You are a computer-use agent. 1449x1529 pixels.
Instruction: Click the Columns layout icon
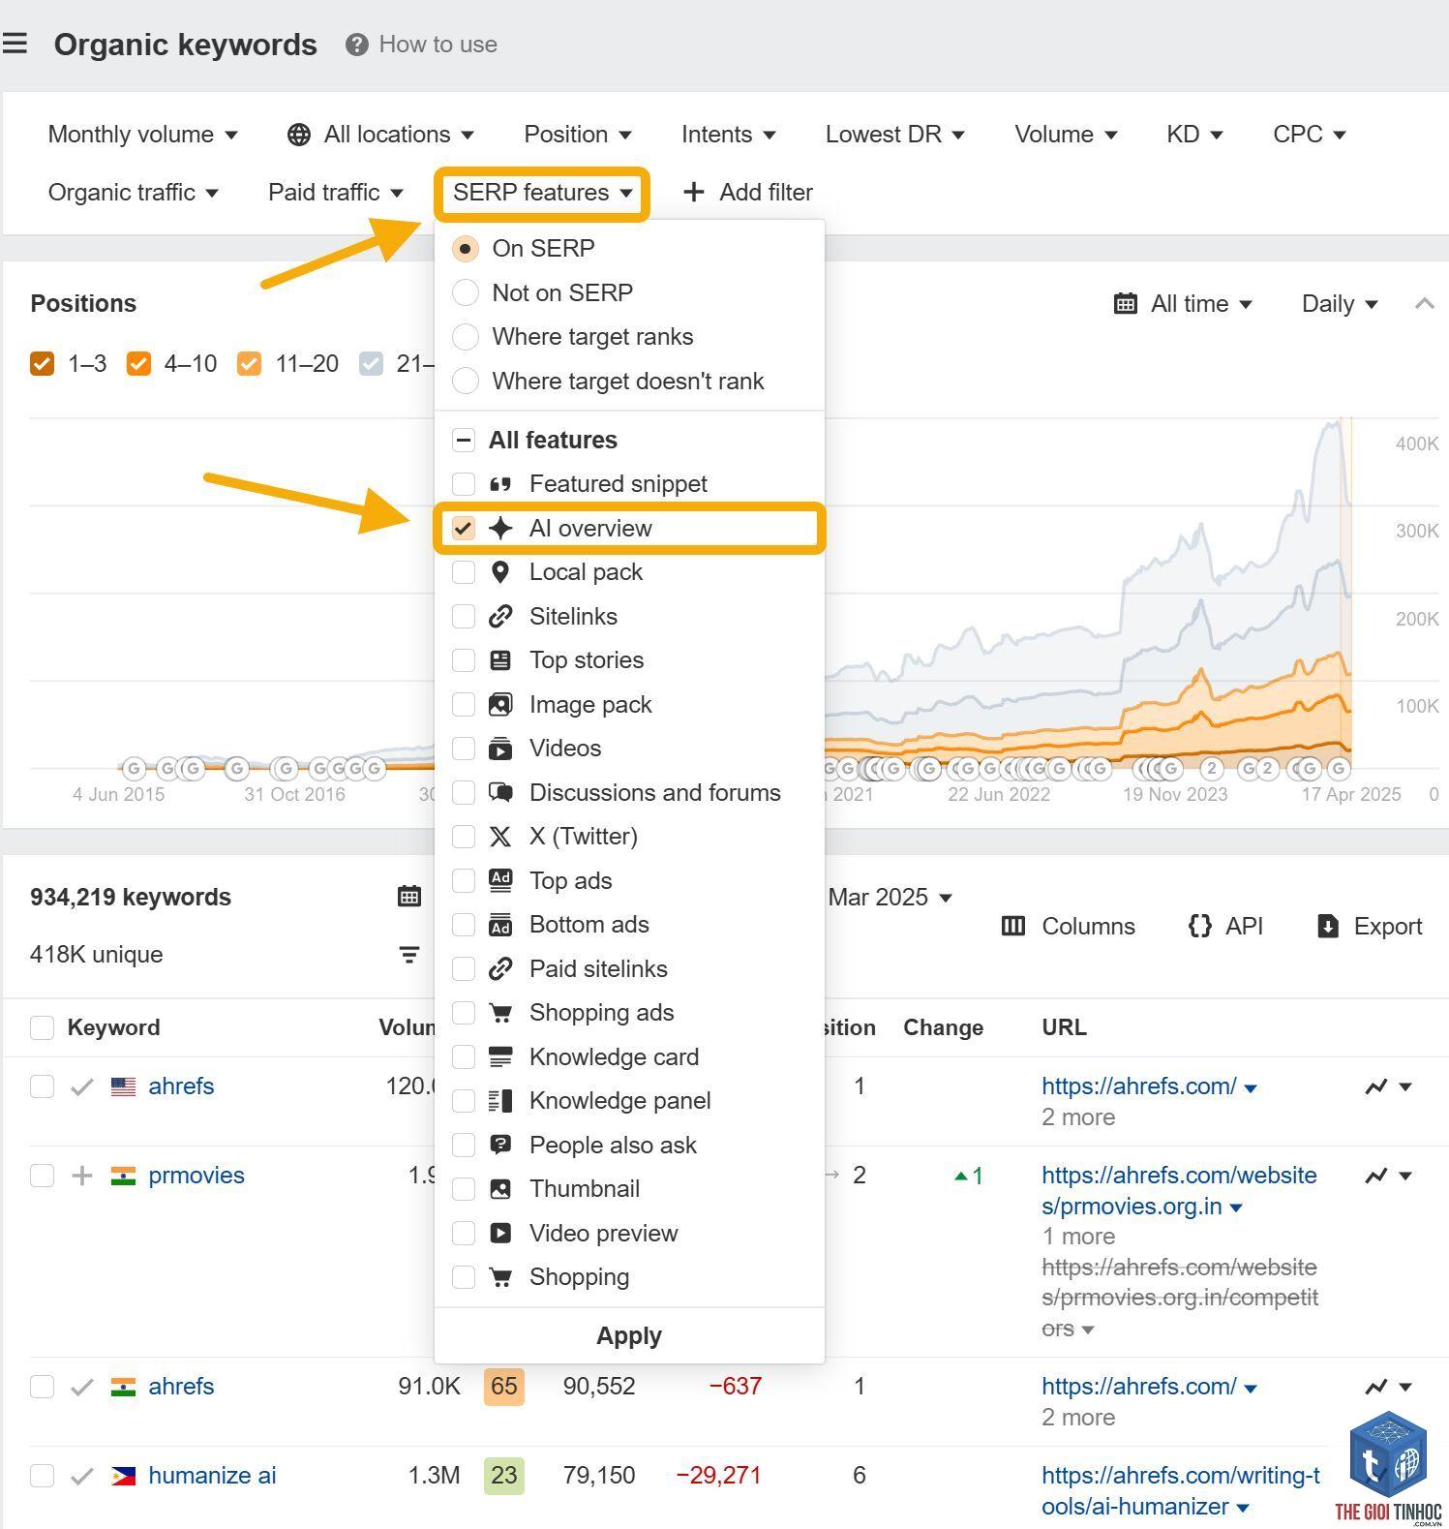1012,927
